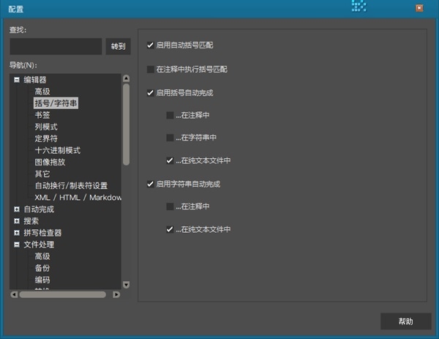This screenshot has height=339, width=439.
Task: Expand the 自动完成 tree node
Action: [x=17, y=209]
